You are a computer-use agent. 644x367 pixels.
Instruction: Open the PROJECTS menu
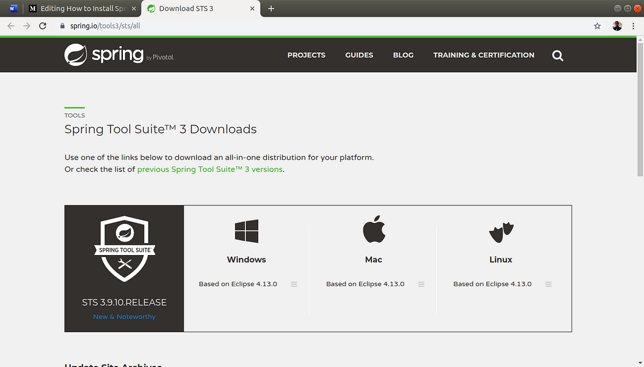click(x=306, y=55)
